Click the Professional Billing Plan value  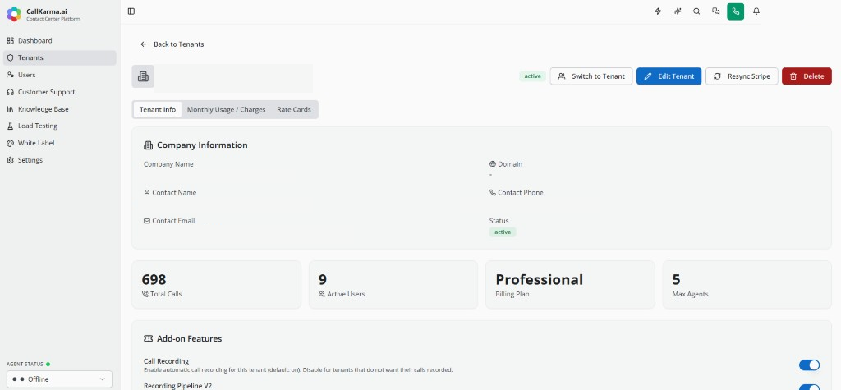pyautogui.click(x=539, y=279)
